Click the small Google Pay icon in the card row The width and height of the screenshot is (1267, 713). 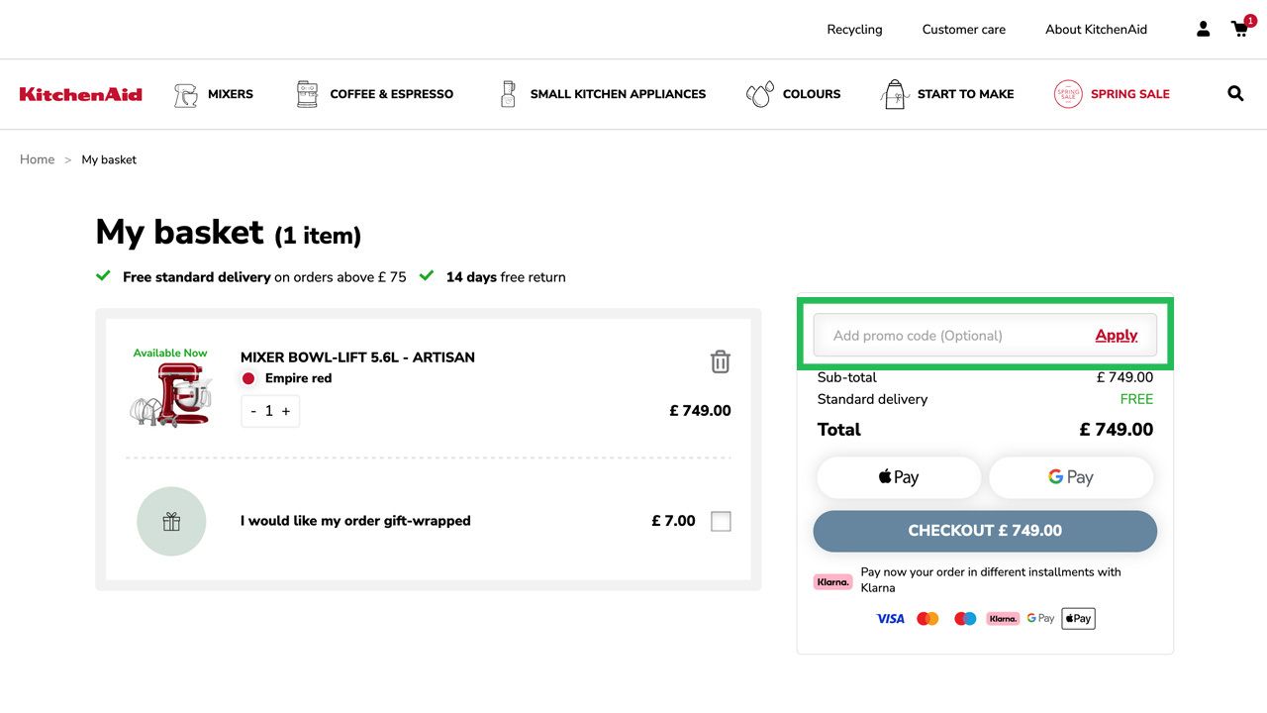[x=1040, y=619]
